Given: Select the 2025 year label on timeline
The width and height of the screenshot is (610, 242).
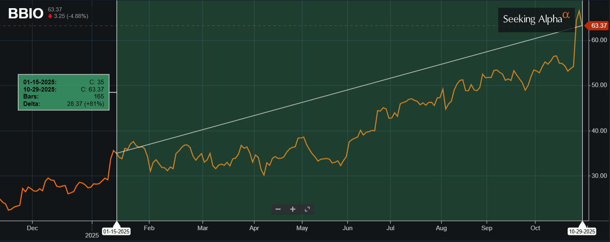Looking at the screenshot, I should [92, 235].
